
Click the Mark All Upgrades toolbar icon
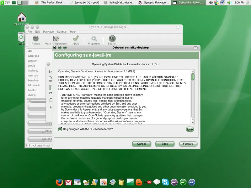56,39
